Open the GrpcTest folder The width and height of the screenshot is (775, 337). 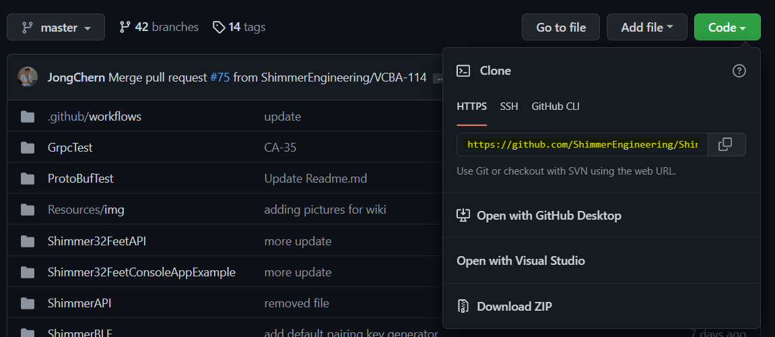pos(70,148)
